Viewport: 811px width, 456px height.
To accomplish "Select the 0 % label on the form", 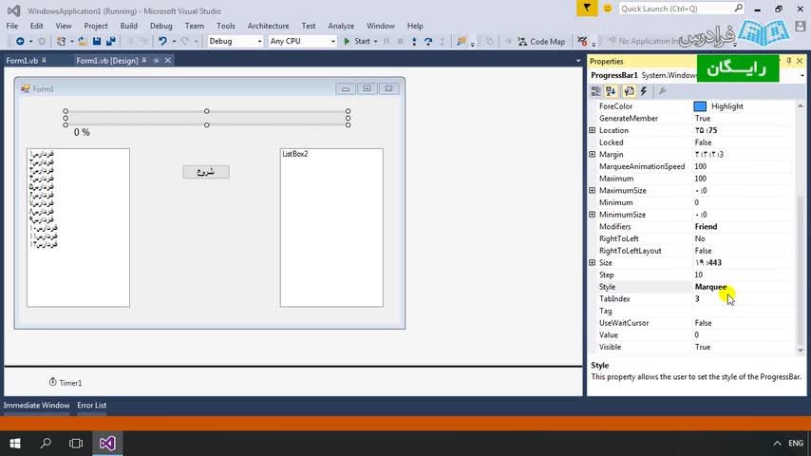I will (x=82, y=132).
